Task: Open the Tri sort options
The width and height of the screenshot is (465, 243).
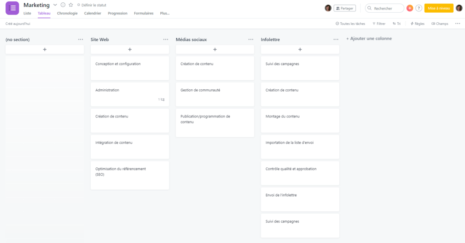Action: click(396, 24)
